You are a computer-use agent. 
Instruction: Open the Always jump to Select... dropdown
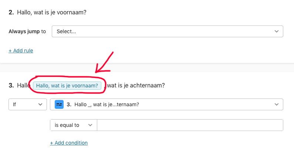pos(168,31)
